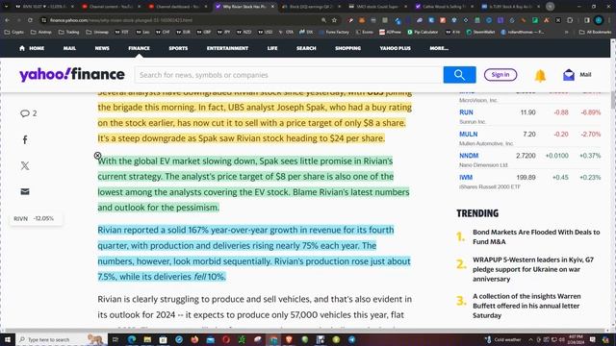The image size is (616, 346).
Task: Click the Yahoo Finance logo
Action: (x=72, y=75)
